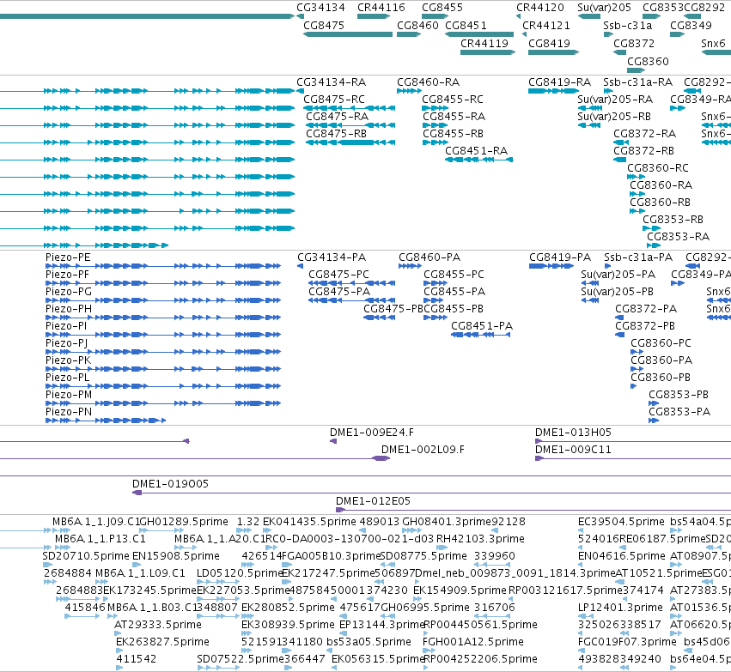The width and height of the screenshot is (731, 672).
Task: Select the Su(var)205 gene label
Action: (x=604, y=8)
